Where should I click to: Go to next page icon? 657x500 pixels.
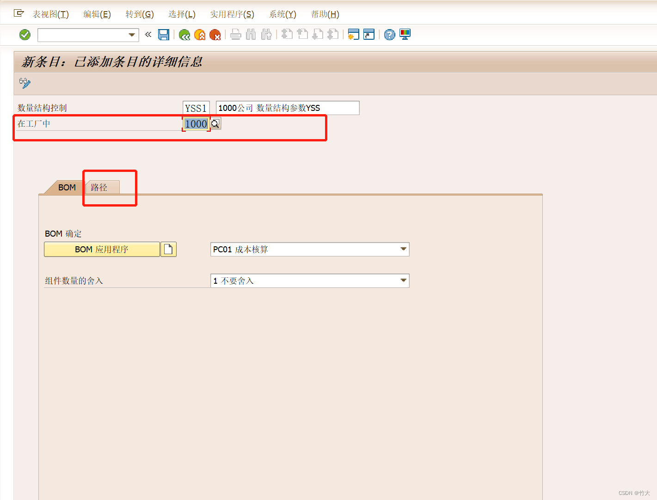318,34
